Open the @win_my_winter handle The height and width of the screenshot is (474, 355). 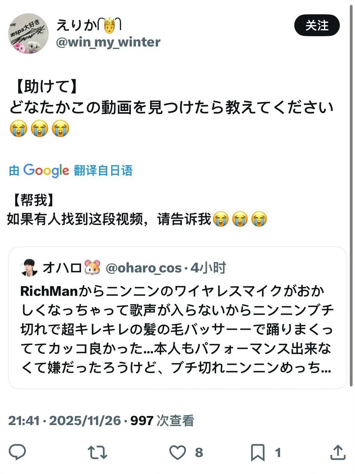pyautogui.click(x=108, y=42)
